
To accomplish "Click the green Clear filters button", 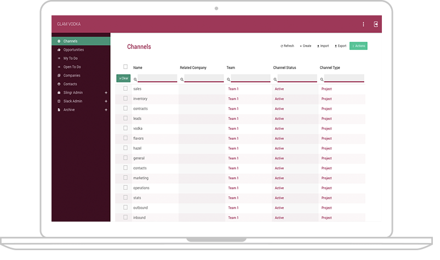I will [123, 78].
